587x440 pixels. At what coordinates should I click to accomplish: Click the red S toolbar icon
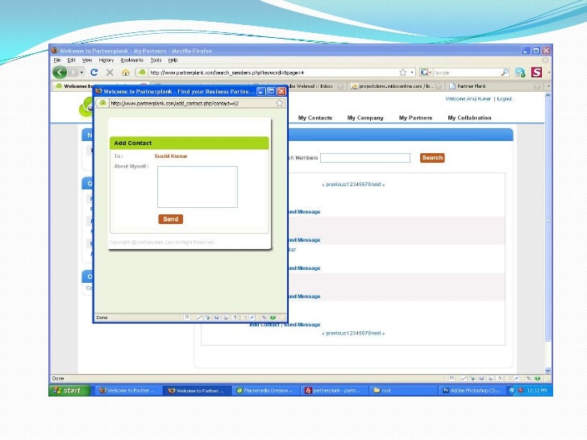point(536,73)
